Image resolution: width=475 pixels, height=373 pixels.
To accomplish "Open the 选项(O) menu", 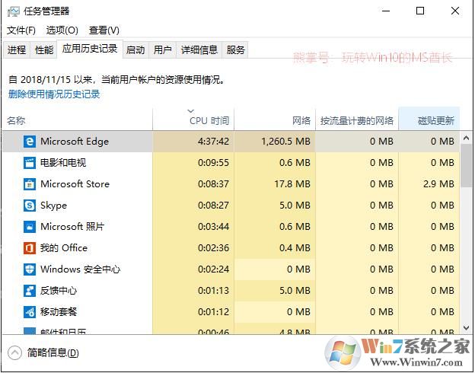I will point(62,30).
